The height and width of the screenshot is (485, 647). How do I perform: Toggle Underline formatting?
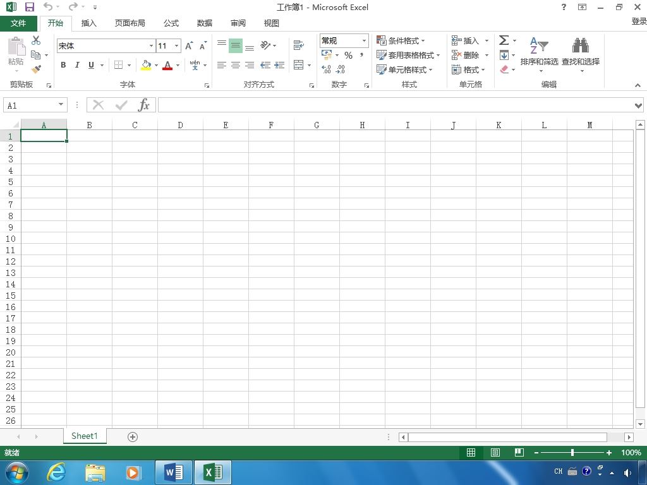coord(91,65)
